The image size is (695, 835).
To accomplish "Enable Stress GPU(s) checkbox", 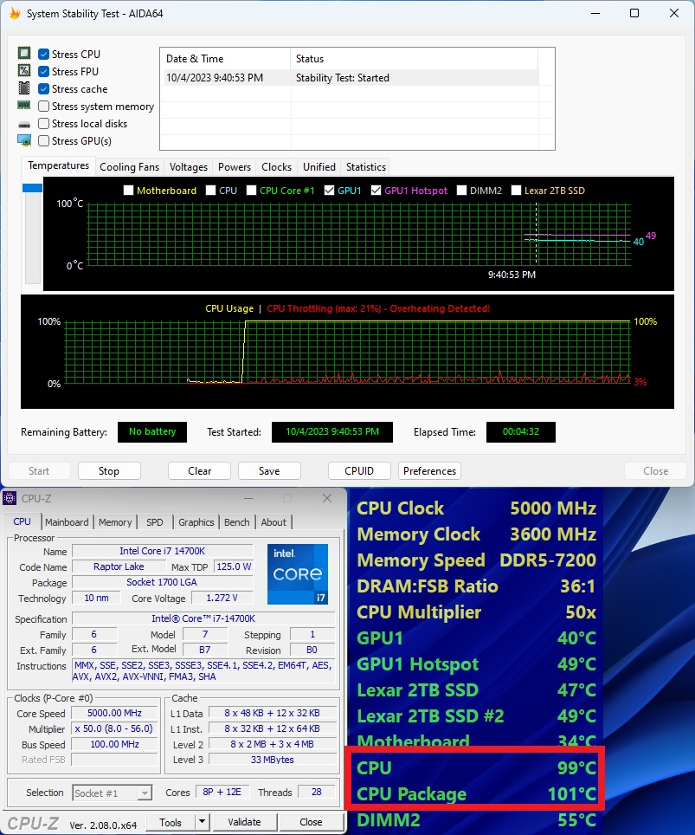I will pos(43,140).
